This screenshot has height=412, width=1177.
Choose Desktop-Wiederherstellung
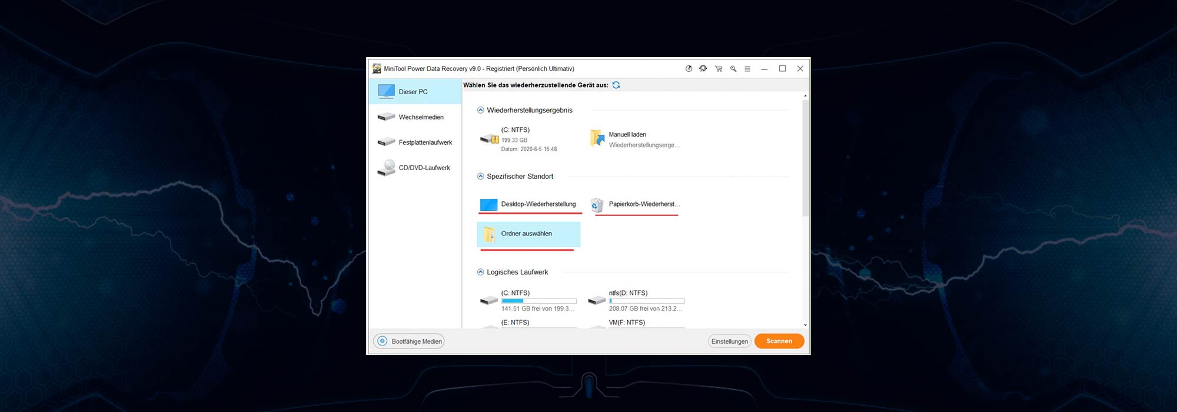point(528,204)
